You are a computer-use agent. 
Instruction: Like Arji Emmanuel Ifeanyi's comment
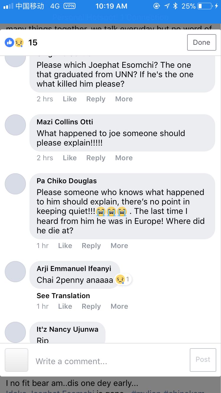[x=65, y=306]
